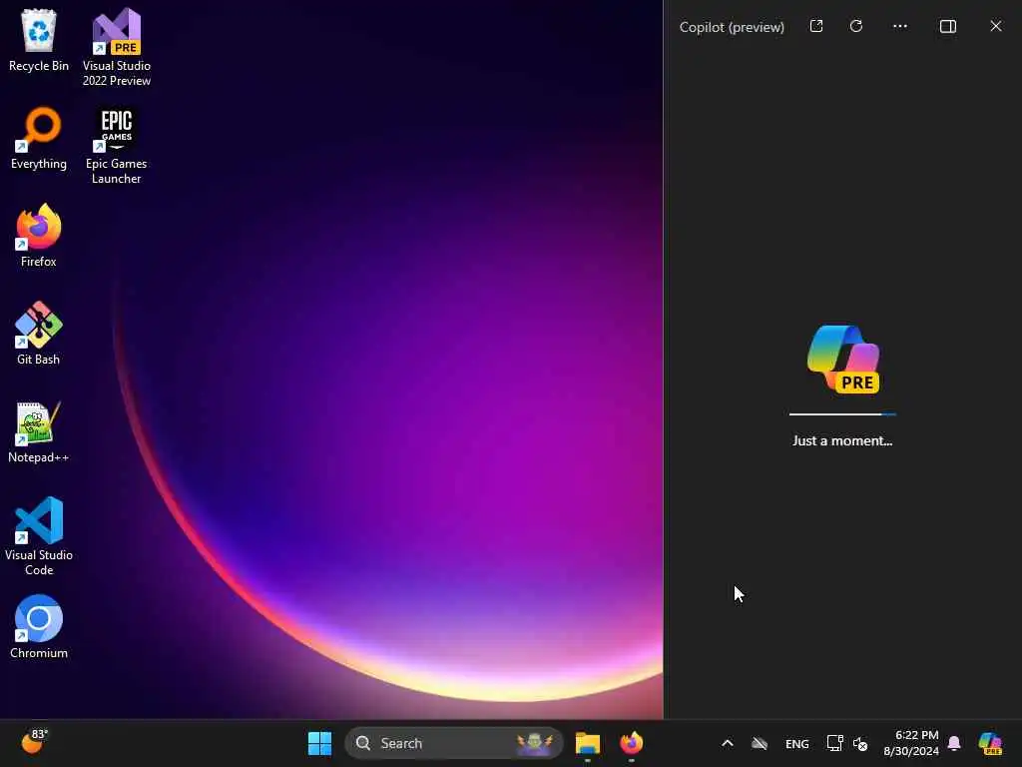Select the Notepad++ desktop shortcut
1022x767 pixels.
pyautogui.click(x=39, y=431)
